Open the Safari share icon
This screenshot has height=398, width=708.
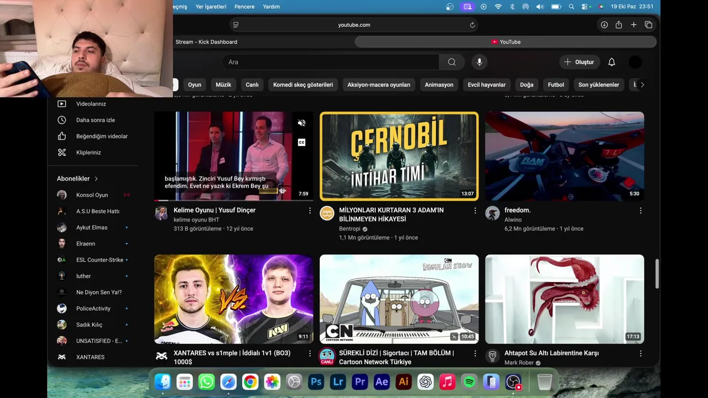coord(619,25)
